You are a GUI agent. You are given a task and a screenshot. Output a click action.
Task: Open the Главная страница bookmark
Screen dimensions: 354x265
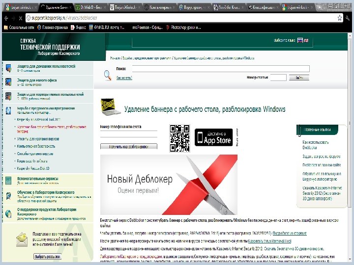coord(53,27)
